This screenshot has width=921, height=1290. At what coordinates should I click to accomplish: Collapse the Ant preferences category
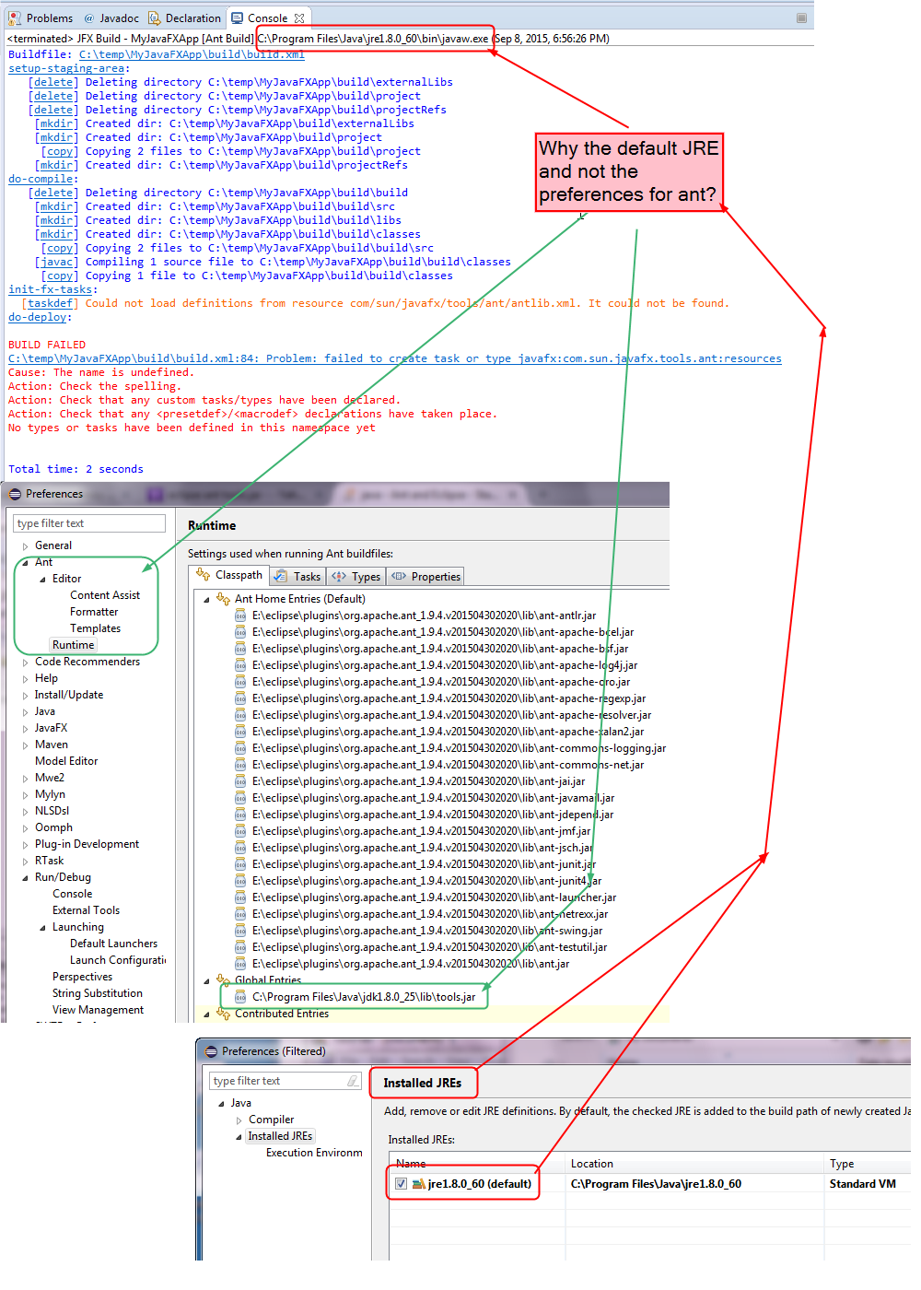(25, 563)
